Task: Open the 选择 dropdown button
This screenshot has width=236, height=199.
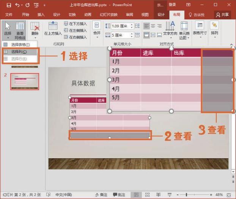Action: point(8,30)
